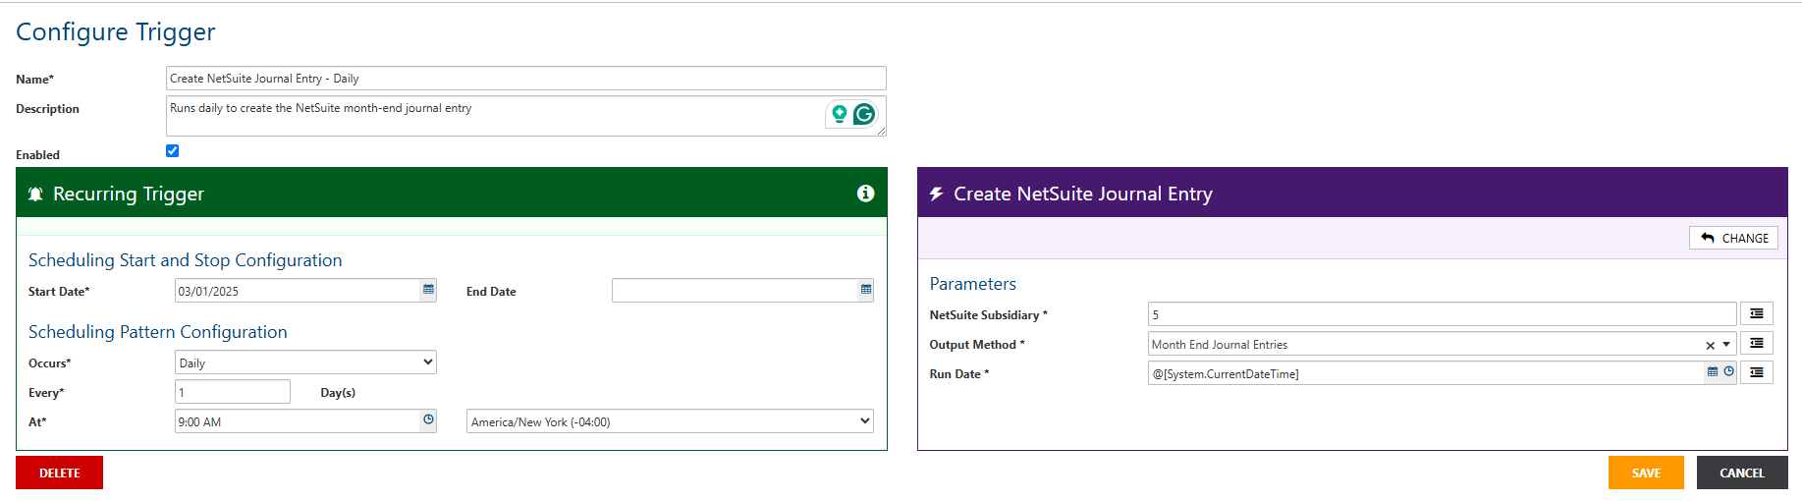Open variable picker for NetSuite Subsidiary
This screenshot has width=1802, height=501.
click(1757, 314)
